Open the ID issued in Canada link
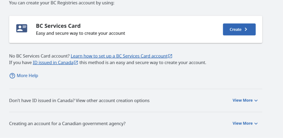 [53, 63]
